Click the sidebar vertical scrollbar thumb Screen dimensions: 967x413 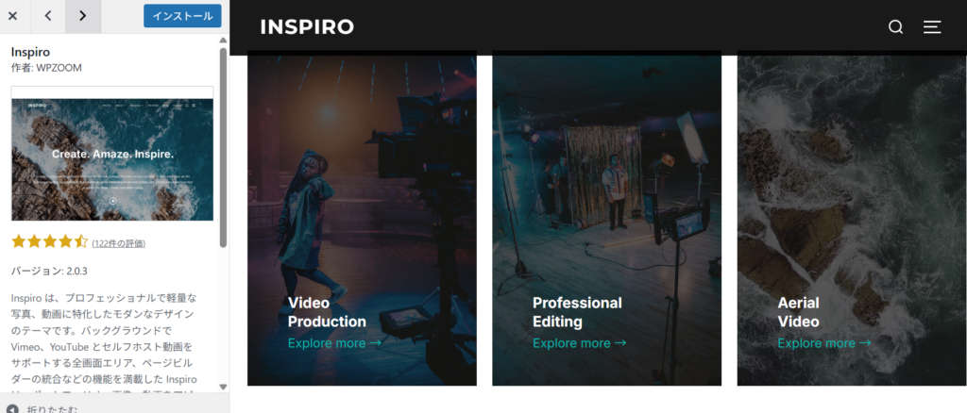point(223,148)
